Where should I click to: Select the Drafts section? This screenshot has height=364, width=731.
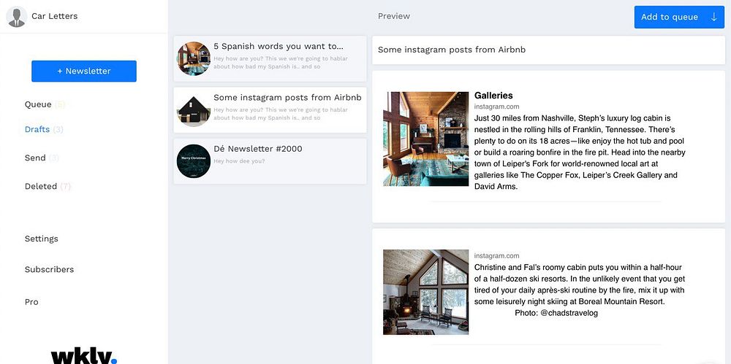pyautogui.click(x=37, y=129)
